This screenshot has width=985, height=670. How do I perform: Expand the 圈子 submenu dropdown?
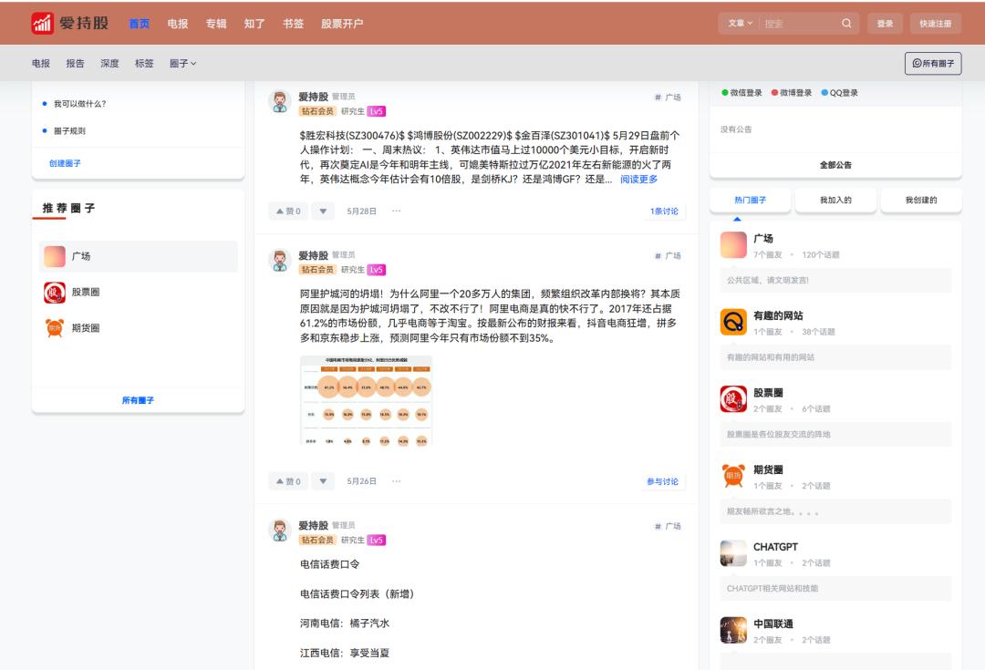(182, 64)
